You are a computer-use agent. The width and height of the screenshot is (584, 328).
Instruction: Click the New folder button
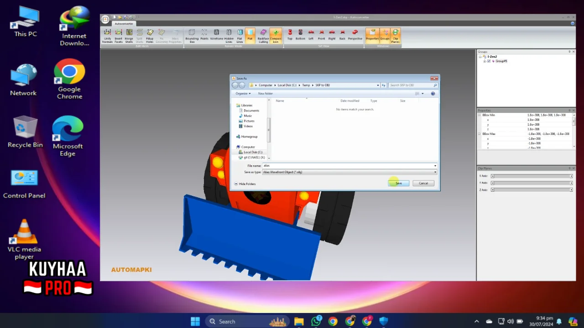click(x=266, y=93)
